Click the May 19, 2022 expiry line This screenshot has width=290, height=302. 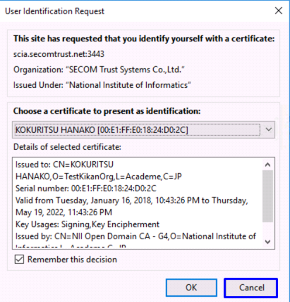[x=64, y=212]
